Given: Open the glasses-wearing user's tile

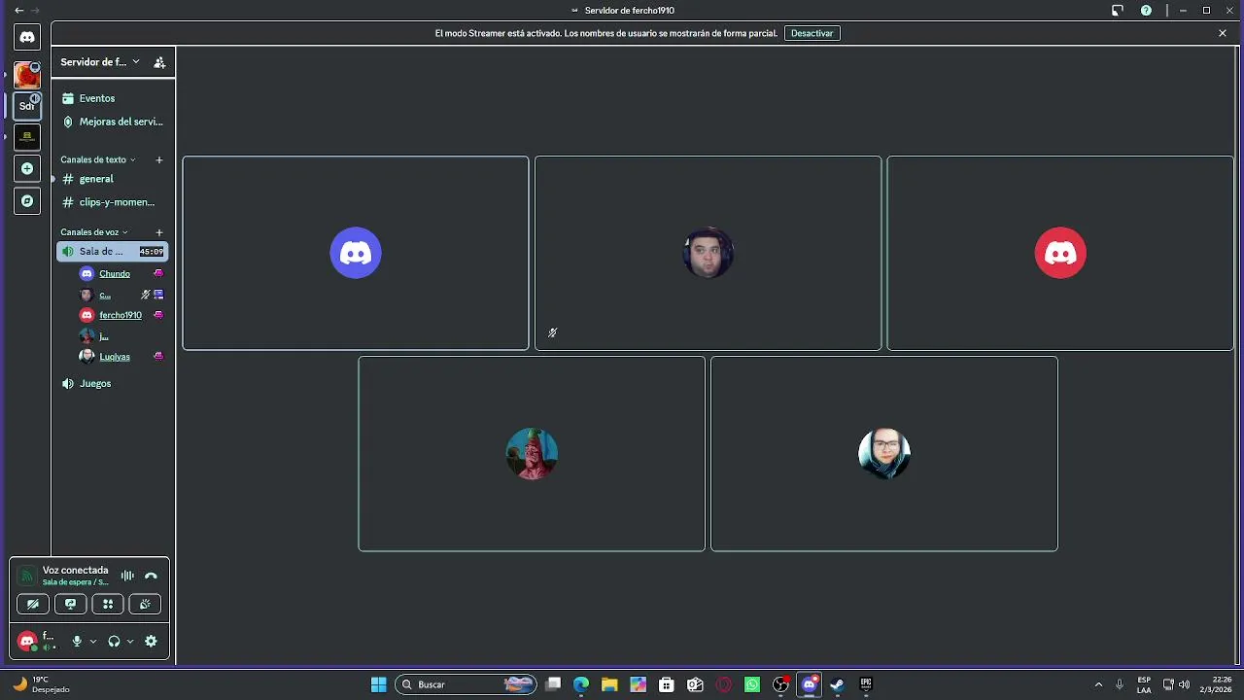Looking at the screenshot, I should [x=884, y=454].
